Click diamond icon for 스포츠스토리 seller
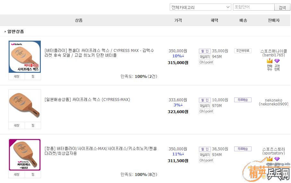Screen dimensions: 291x183 [277, 159]
